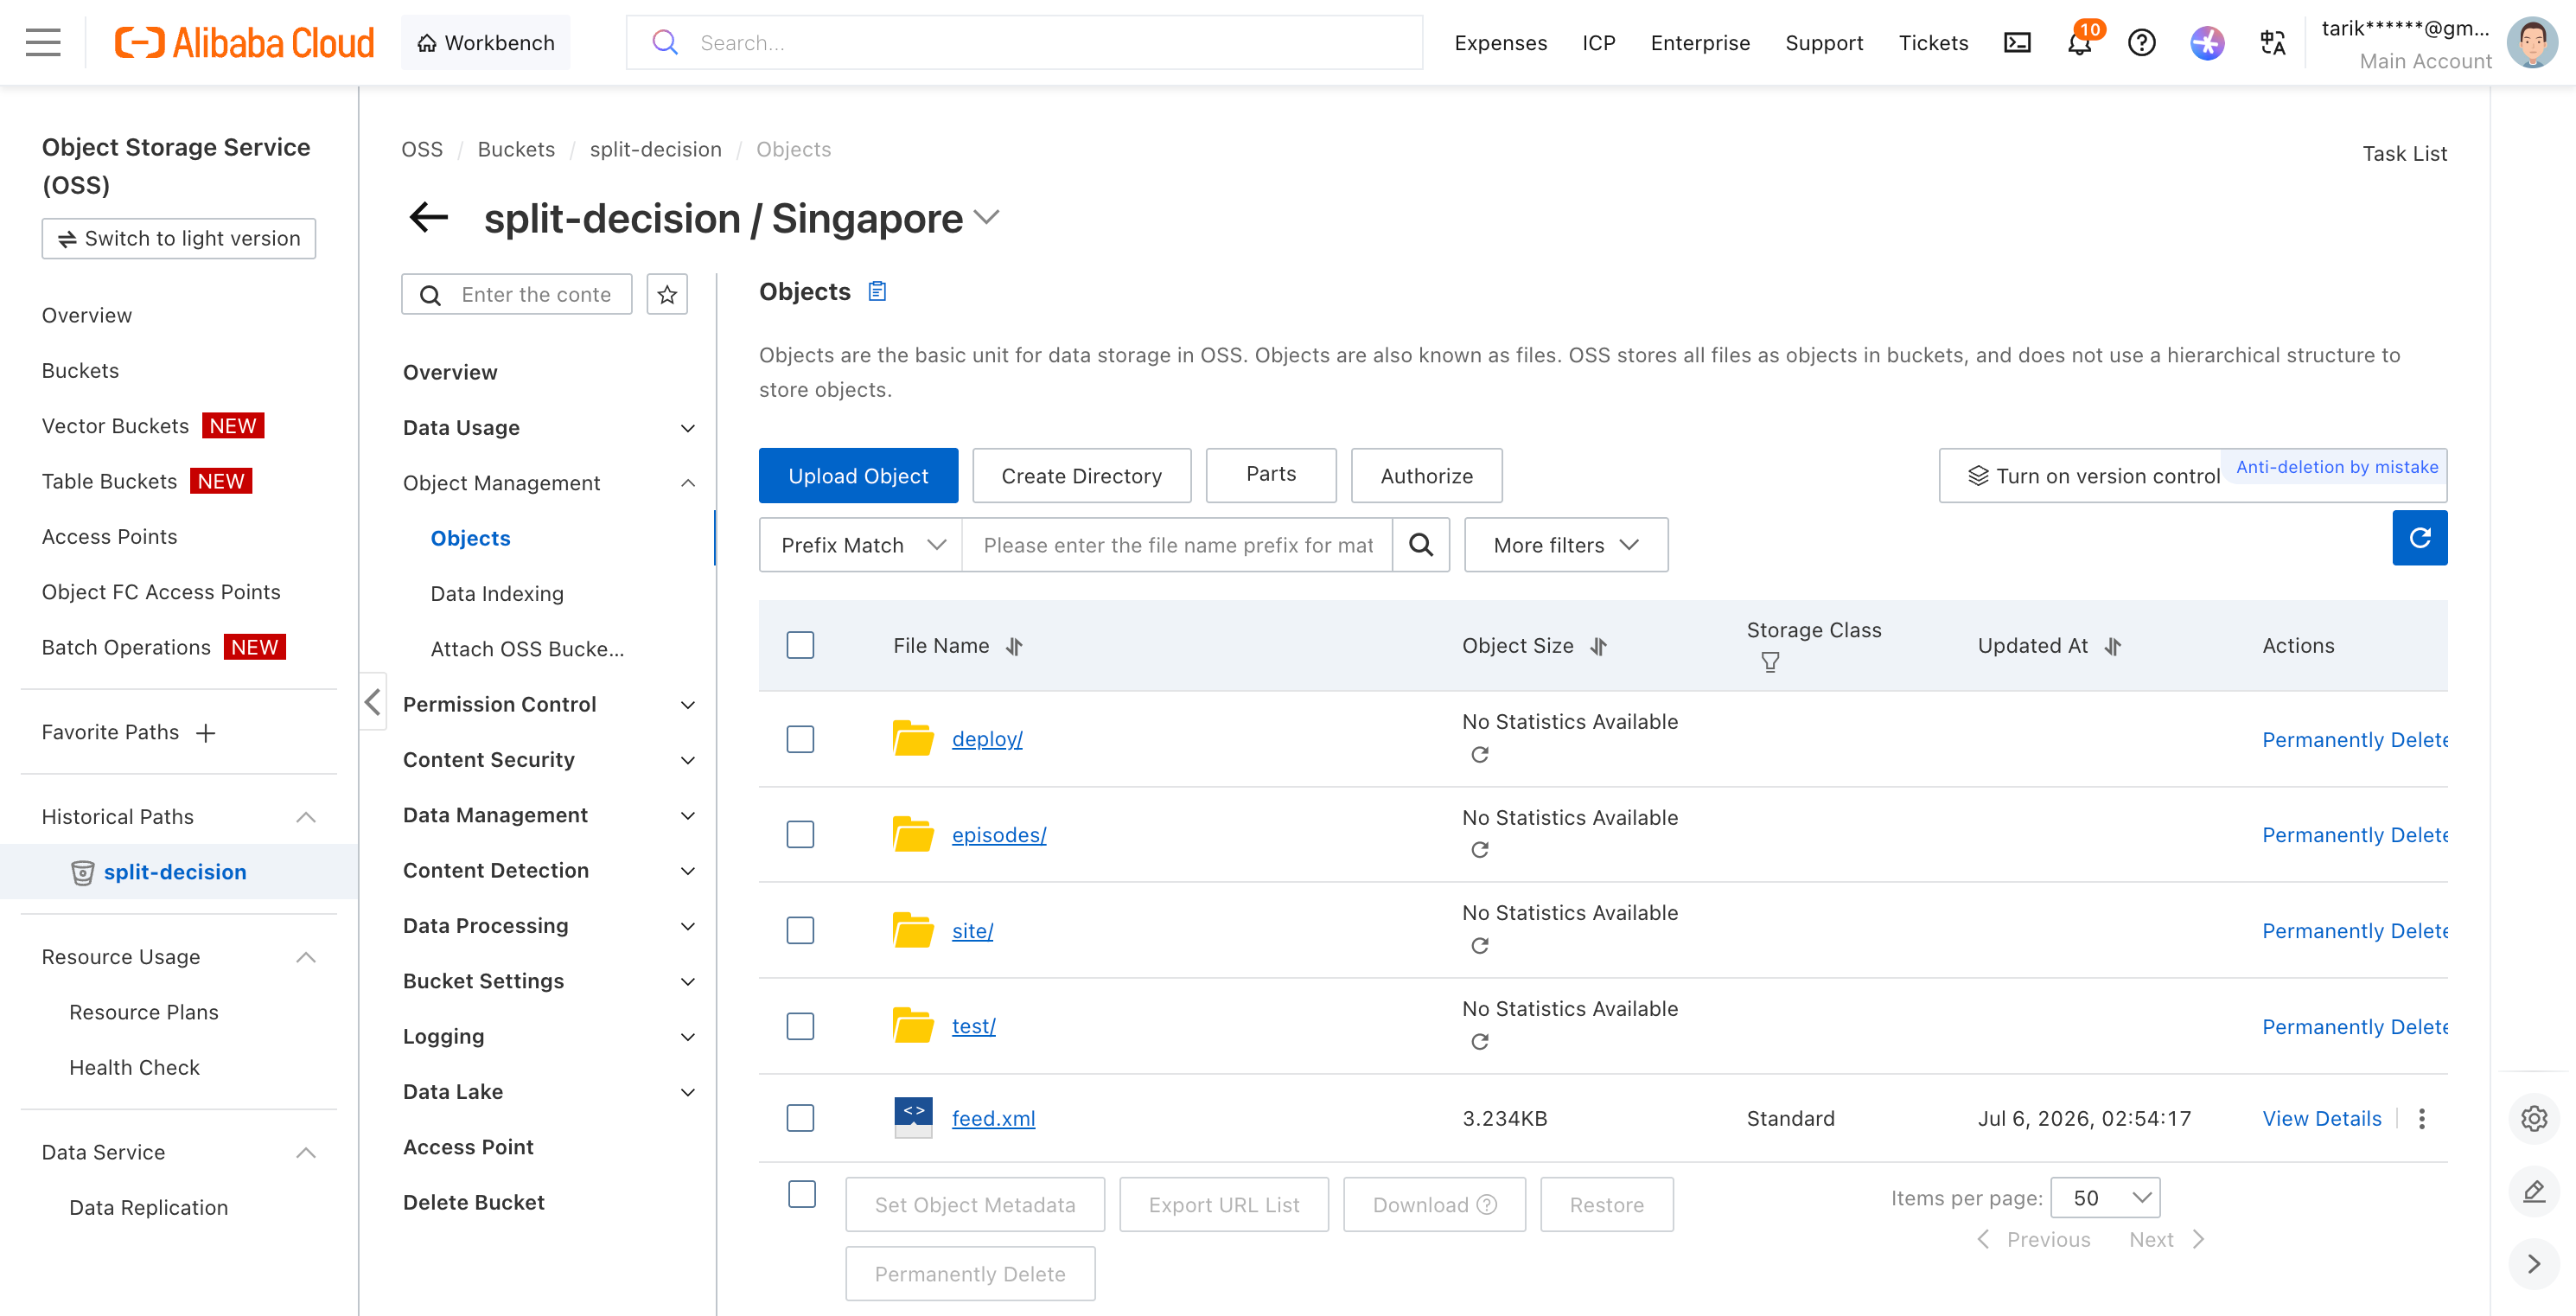Open the help question mark icon

2141,42
